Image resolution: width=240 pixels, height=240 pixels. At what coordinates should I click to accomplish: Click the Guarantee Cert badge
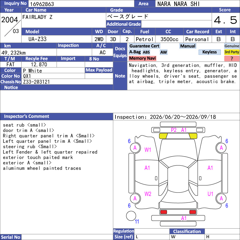[144, 46]
